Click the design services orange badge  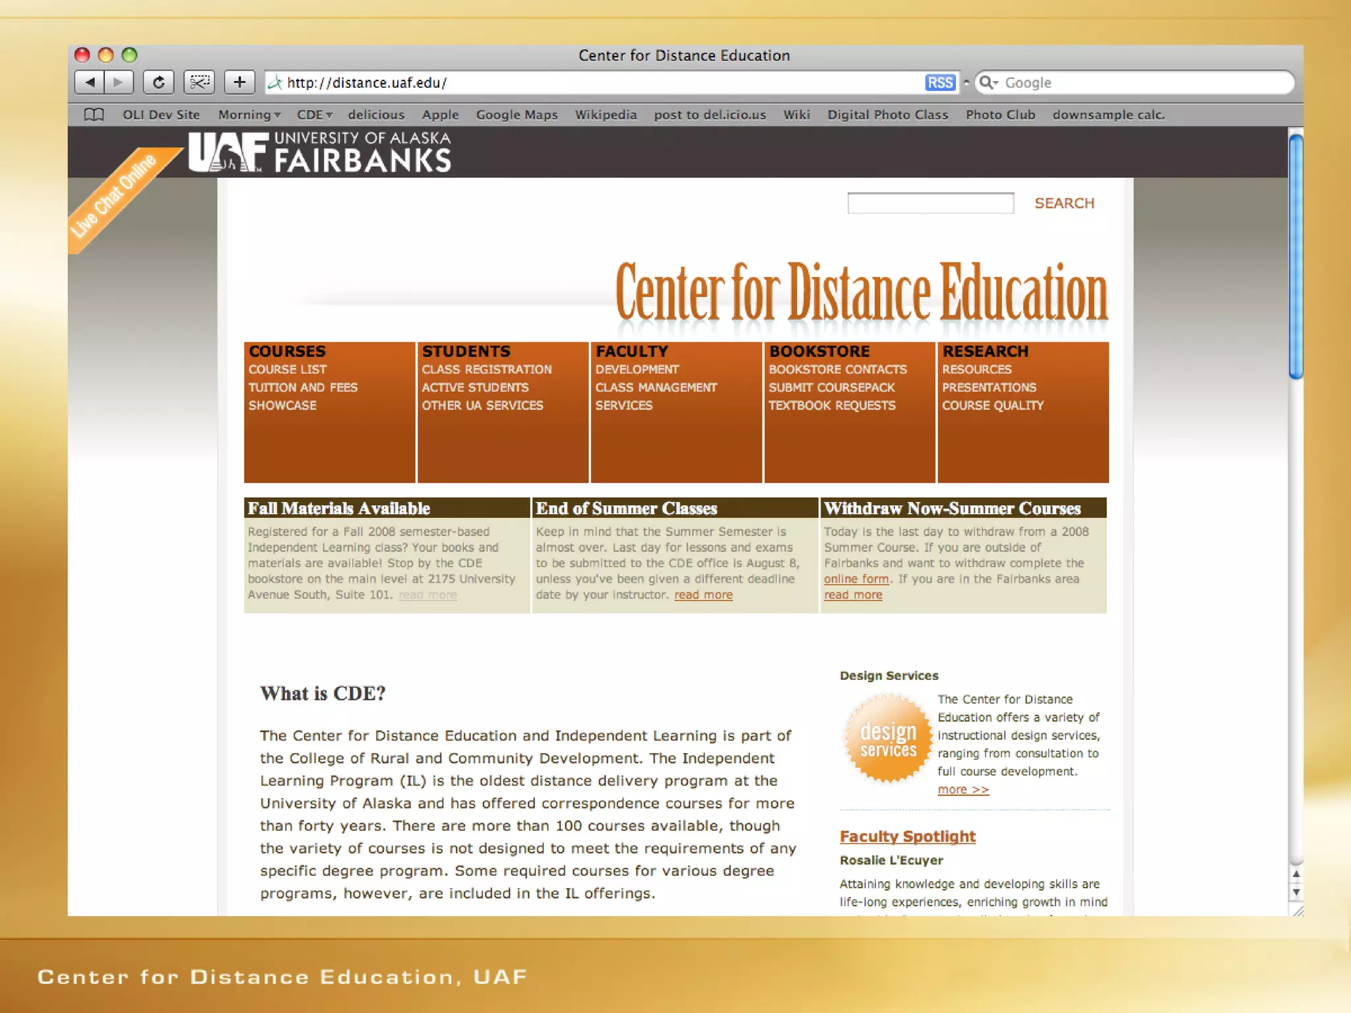(888, 740)
